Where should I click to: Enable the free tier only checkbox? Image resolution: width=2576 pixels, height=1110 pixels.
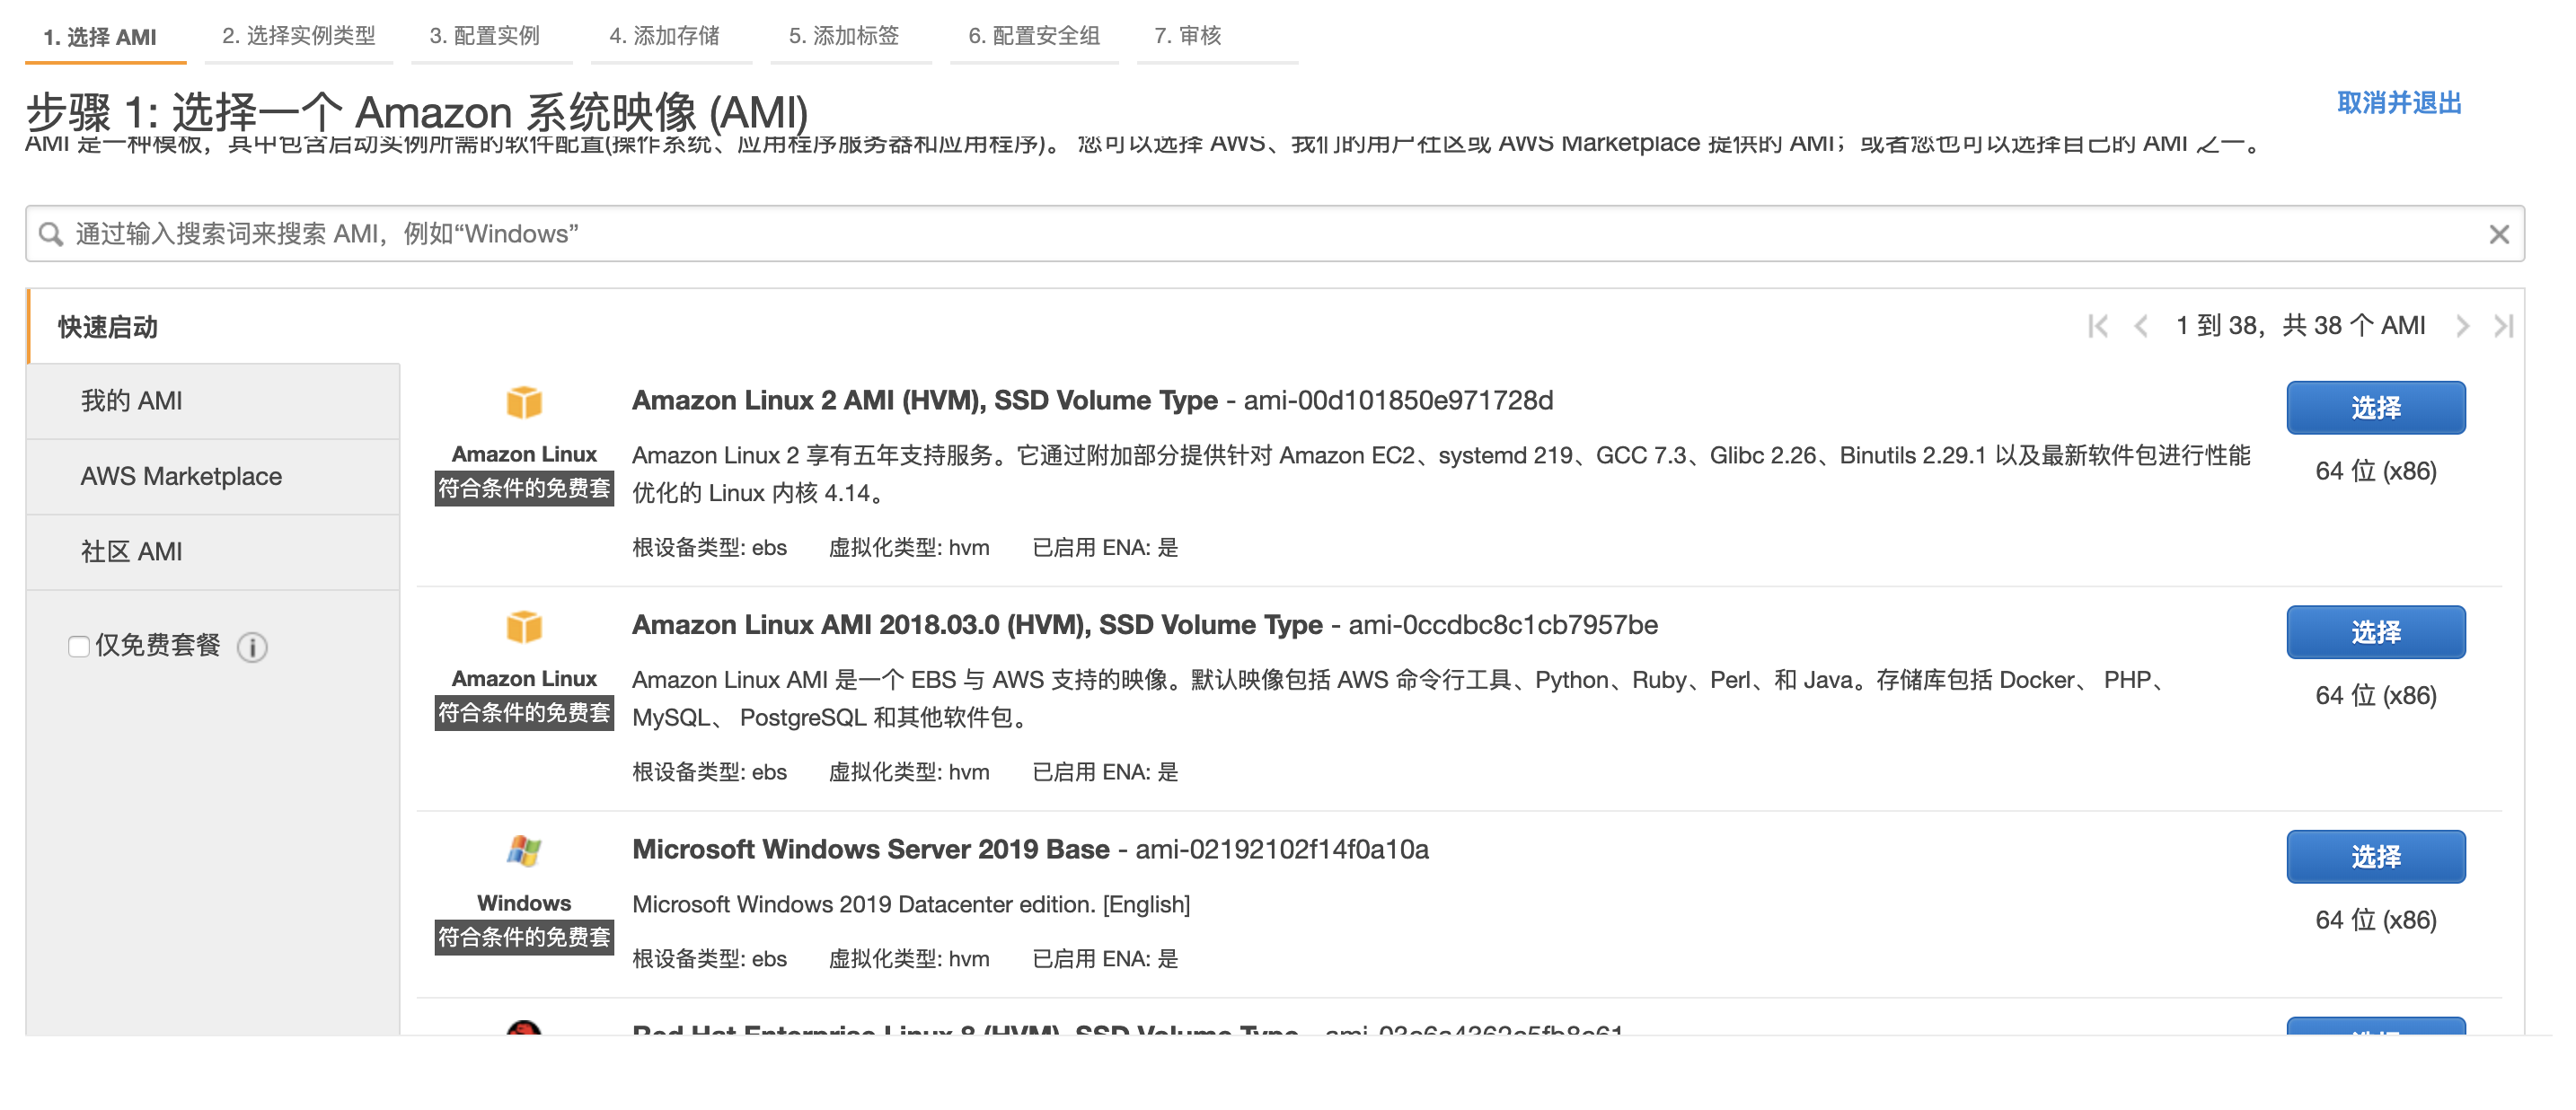pyautogui.click(x=79, y=647)
